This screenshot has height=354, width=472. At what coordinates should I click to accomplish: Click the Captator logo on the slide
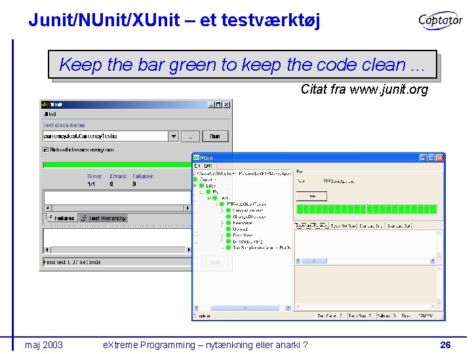440,20
